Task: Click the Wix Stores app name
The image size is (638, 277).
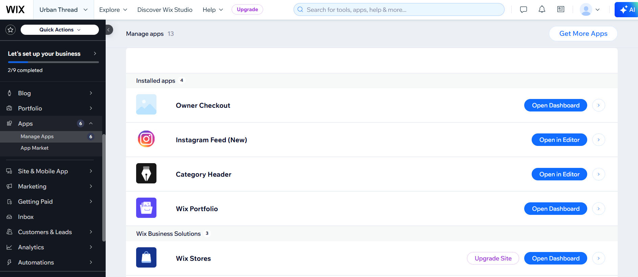Action: click(x=193, y=258)
